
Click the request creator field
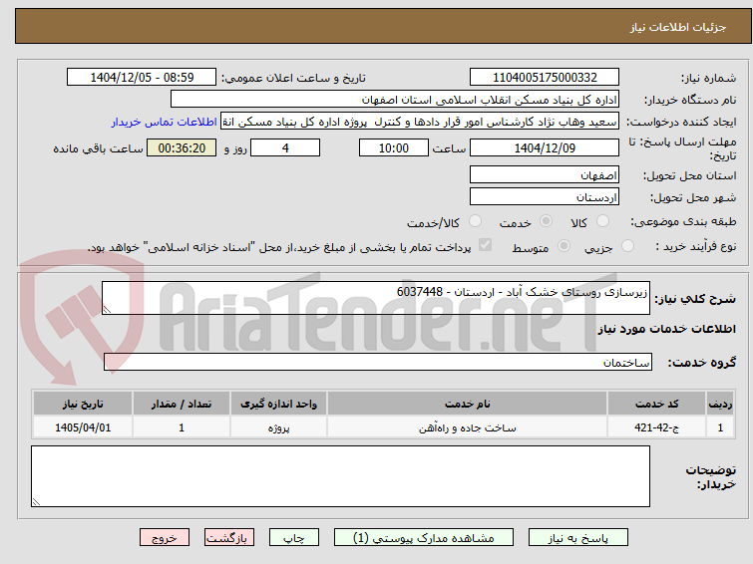[x=420, y=122]
